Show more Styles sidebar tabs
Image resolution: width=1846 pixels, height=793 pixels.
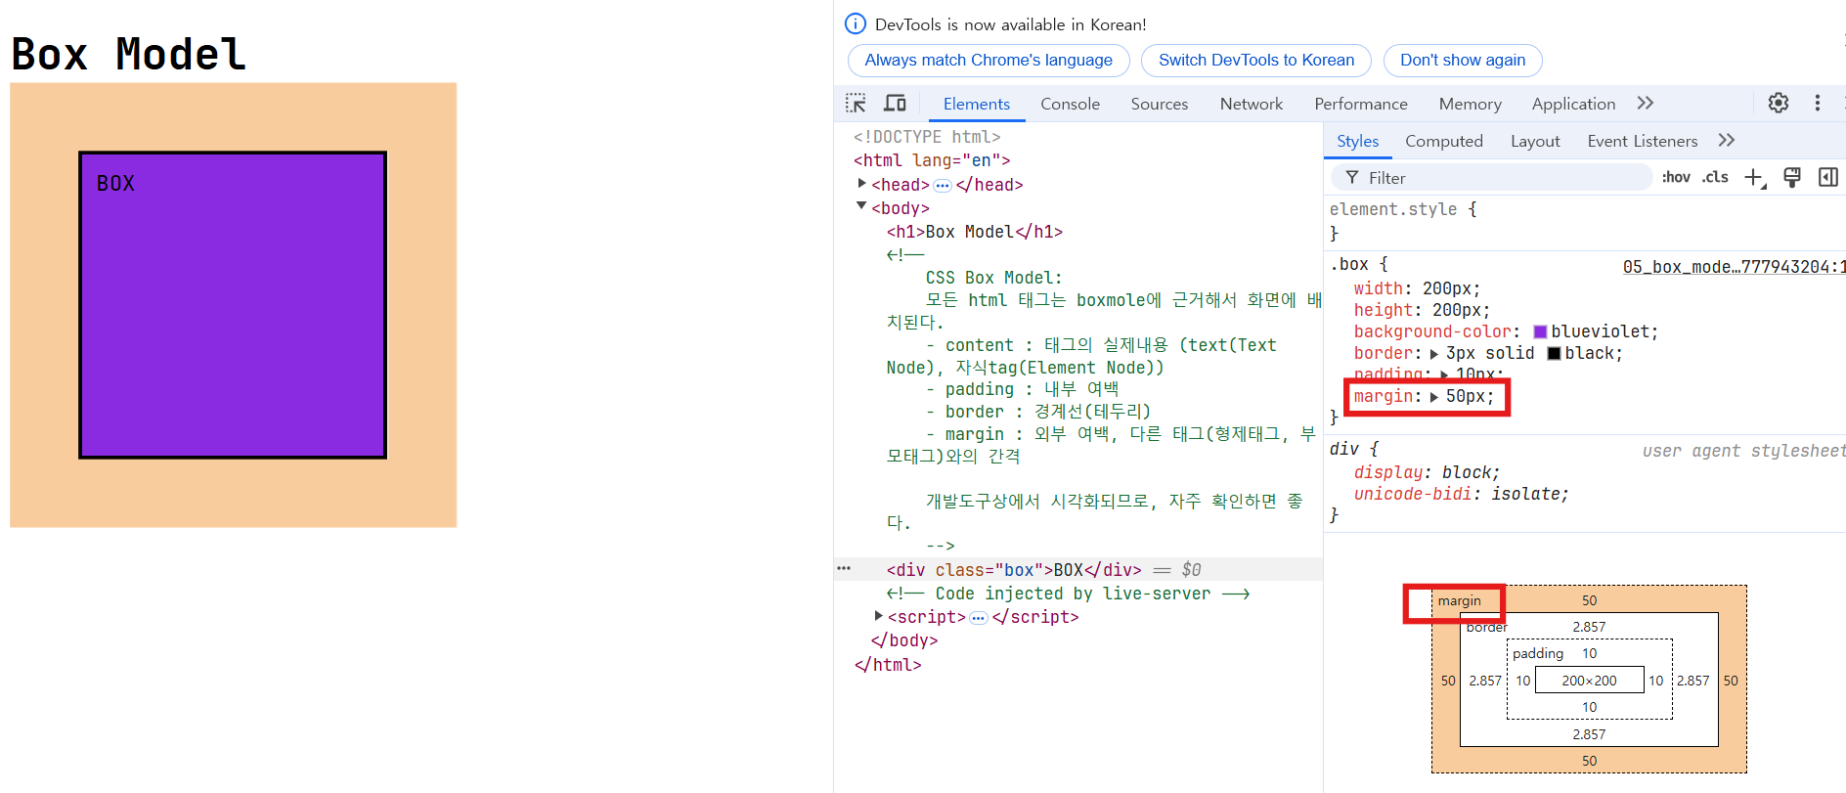pos(1727,140)
